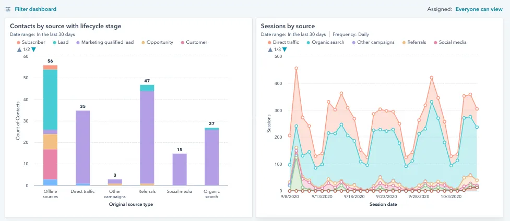Click the total label 56

click(x=50, y=61)
